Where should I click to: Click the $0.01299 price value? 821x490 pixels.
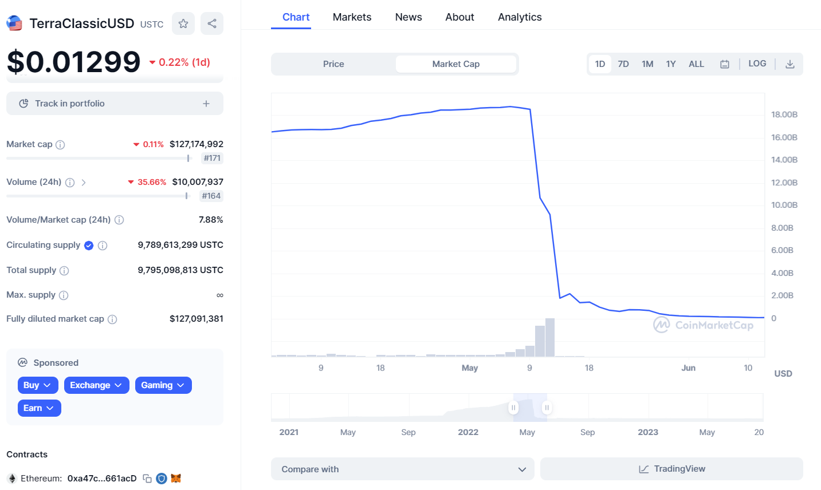coord(74,62)
